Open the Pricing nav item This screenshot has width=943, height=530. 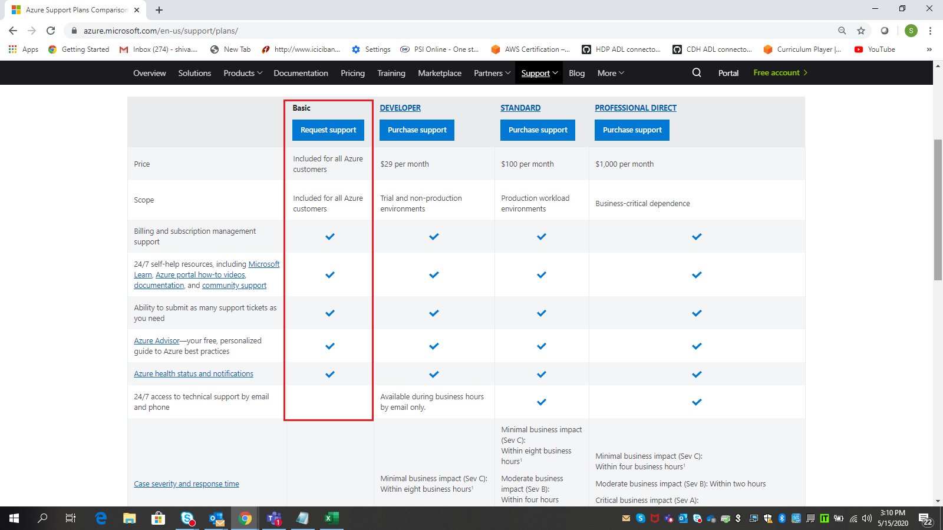click(x=352, y=73)
